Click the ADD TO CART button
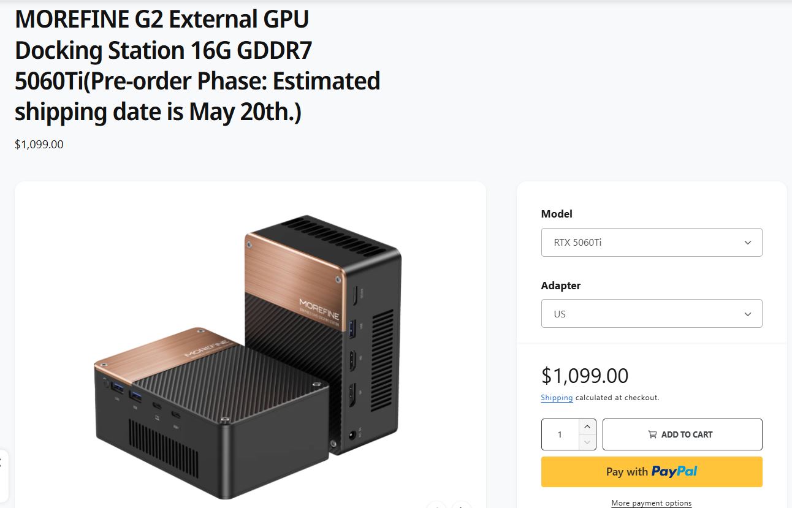The image size is (792, 508). coord(682,434)
